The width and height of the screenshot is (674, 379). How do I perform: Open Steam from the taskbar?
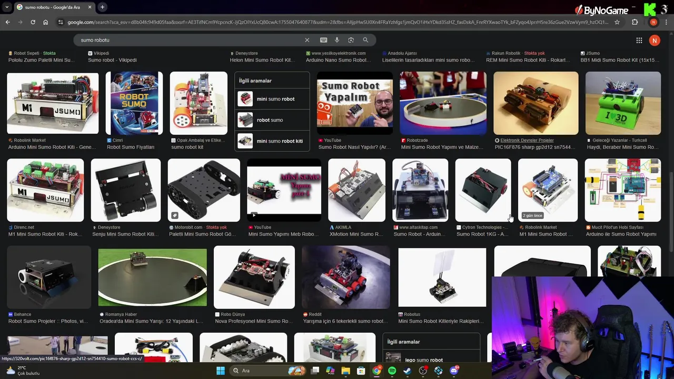click(407, 371)
